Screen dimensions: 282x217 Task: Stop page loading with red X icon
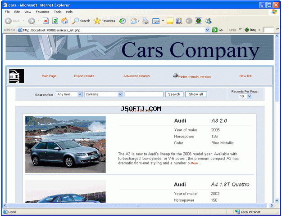[x=45, y=21]
